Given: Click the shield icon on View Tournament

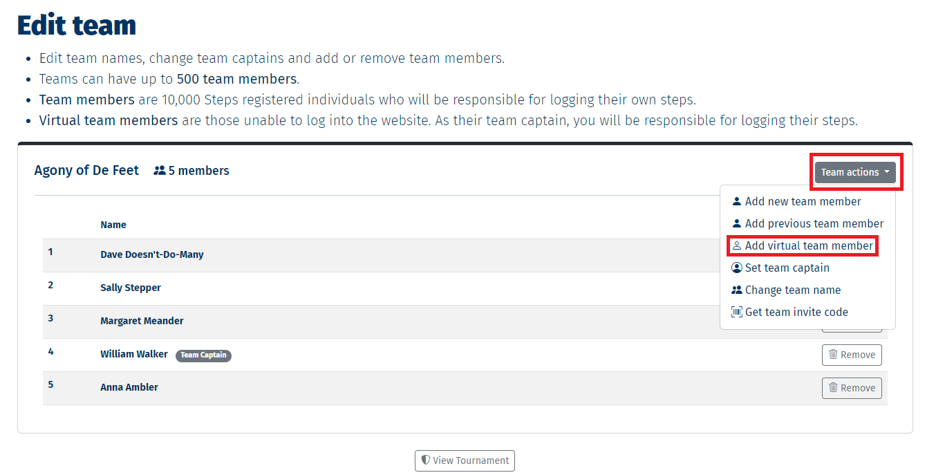Looking at the screenshot, I should click(426, 460).
